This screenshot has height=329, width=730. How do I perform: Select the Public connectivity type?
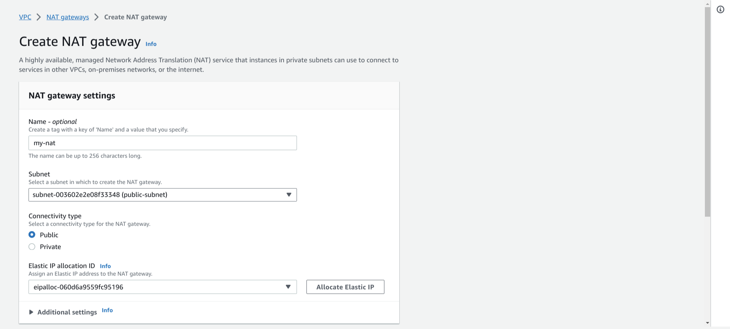click(x=32, y=235)
